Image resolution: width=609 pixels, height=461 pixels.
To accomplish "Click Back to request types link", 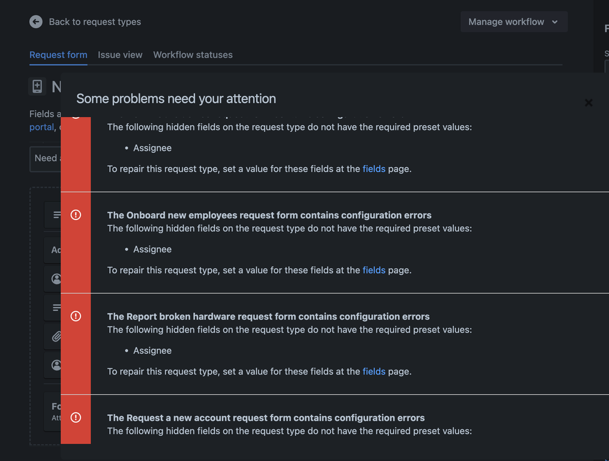I will tap(94, 22).
